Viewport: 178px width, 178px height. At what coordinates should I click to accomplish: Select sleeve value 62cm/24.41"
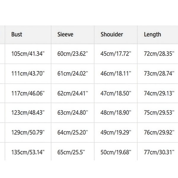(73, 94)
